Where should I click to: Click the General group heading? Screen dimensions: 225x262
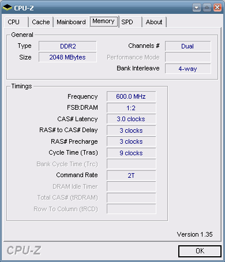tap(22, 35)
